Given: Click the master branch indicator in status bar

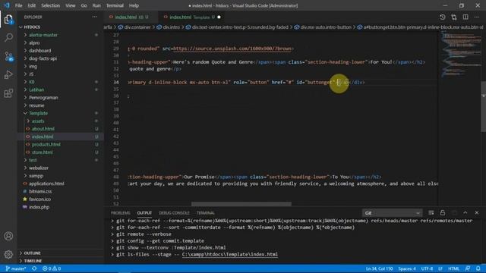Looking at the screenshot, I should click(16, 268).
